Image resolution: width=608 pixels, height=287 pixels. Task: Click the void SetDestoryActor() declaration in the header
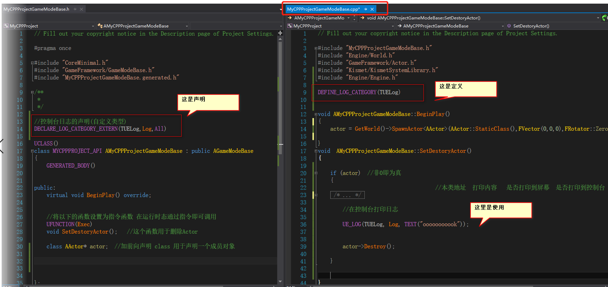pyautogui.click(x=81, y=232)
